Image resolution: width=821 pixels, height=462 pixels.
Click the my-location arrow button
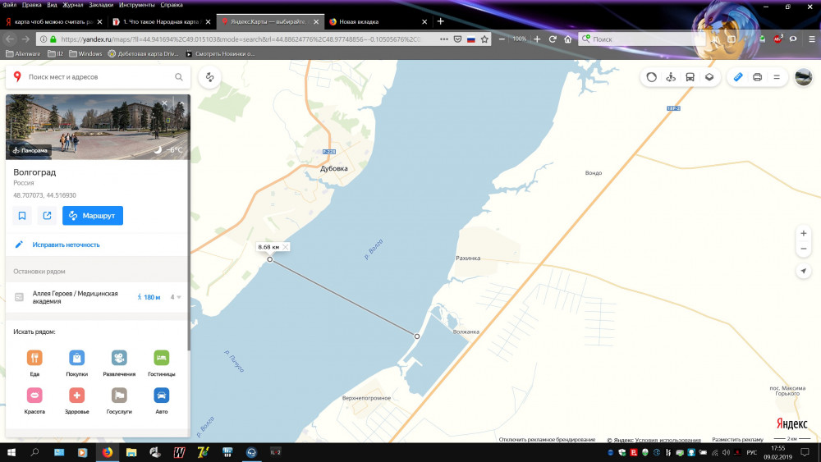click(x=803, y=271)
